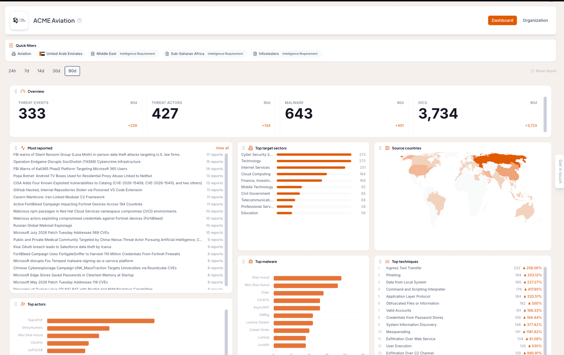Click the Top target sectors building icon
The width and height of the screenshot is (564, 355).
[251, 148]
